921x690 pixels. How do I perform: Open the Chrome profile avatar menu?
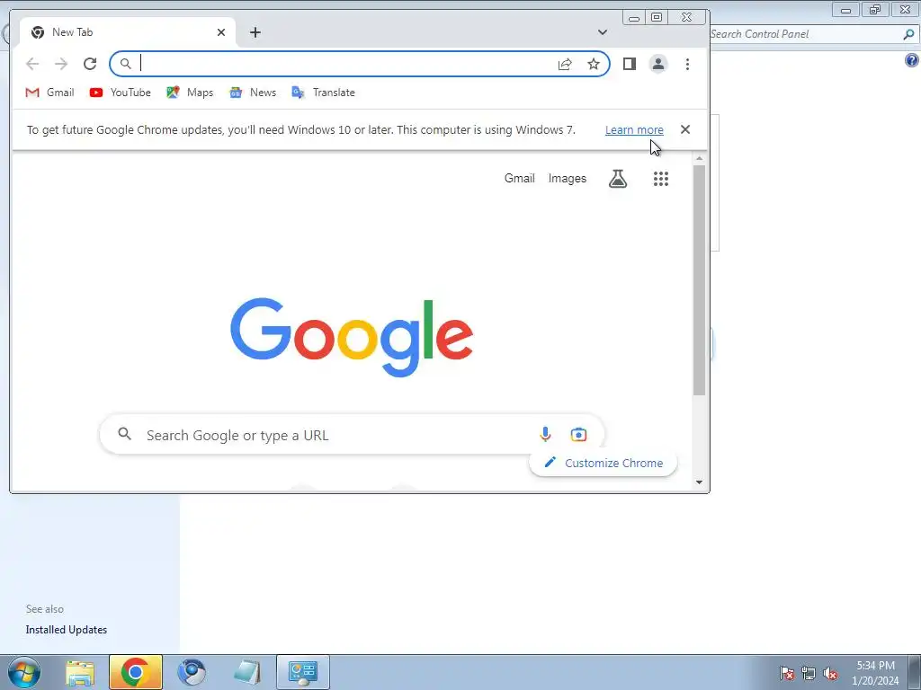pyautogui.click(x=658, y=64)
